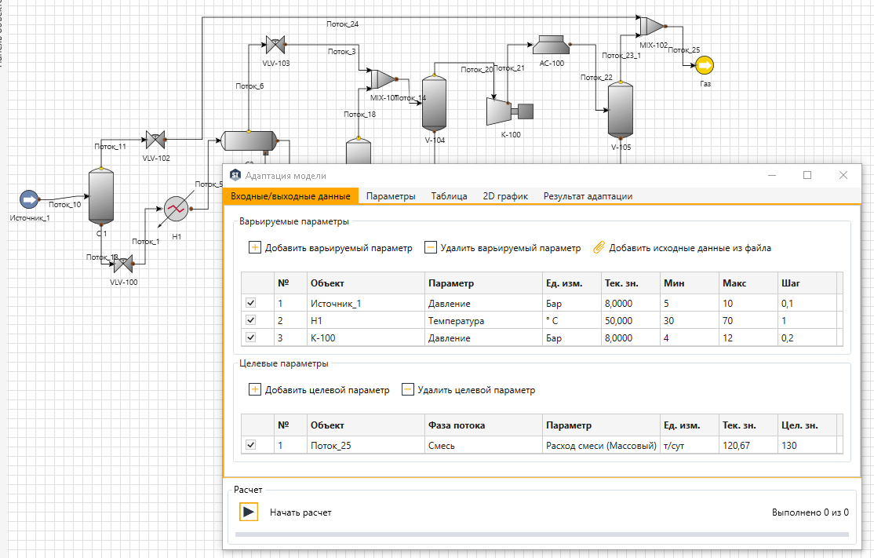
Task: Edit Шаг value 0,2 for K-100
Action: [x=807, y=337]
